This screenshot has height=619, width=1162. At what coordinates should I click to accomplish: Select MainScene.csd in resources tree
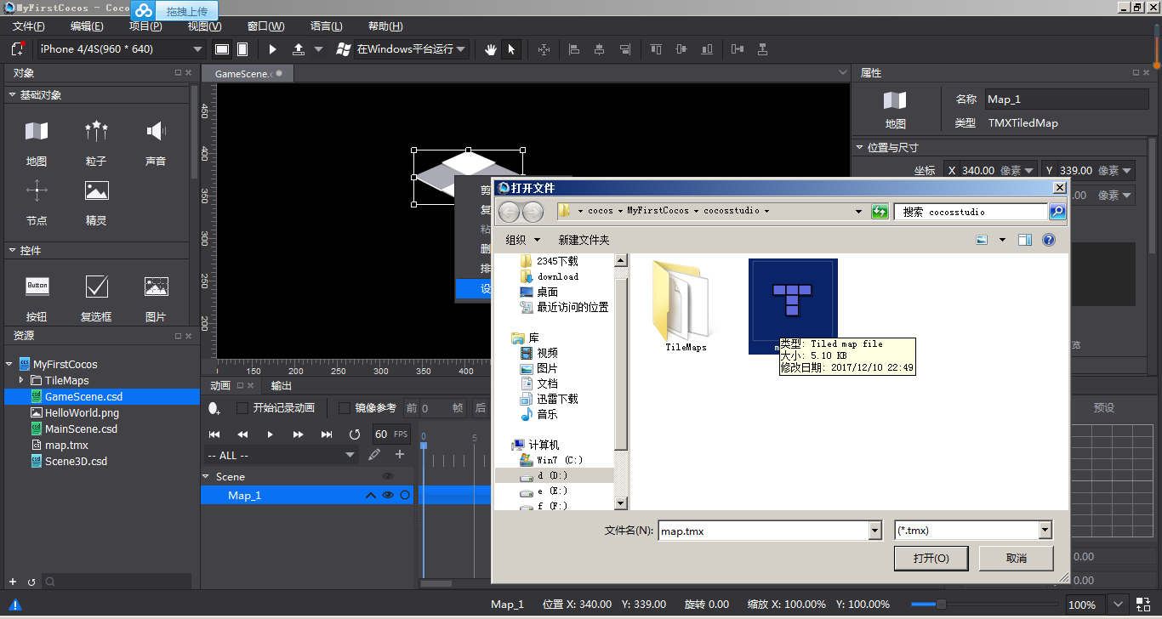pos(81,429)
